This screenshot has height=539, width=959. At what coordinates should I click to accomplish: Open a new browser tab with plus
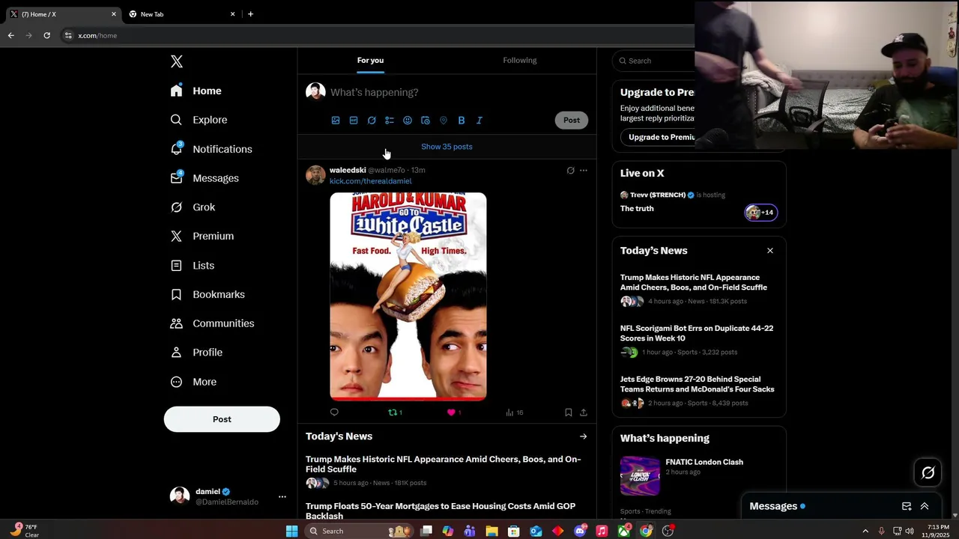250,14
